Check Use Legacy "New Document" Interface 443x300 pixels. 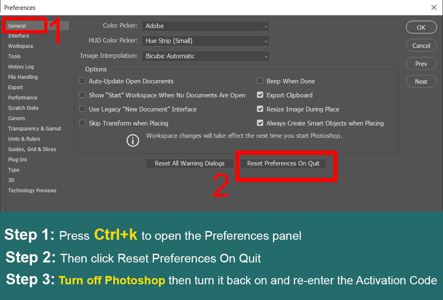pos(82,109)
